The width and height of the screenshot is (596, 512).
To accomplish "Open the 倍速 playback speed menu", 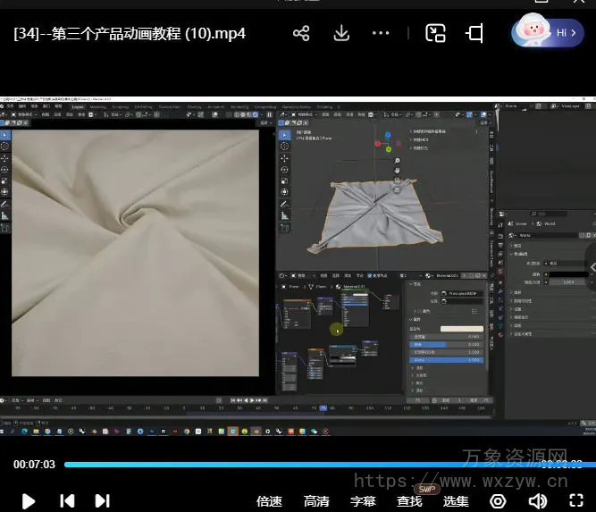I will tap(269, 501).
